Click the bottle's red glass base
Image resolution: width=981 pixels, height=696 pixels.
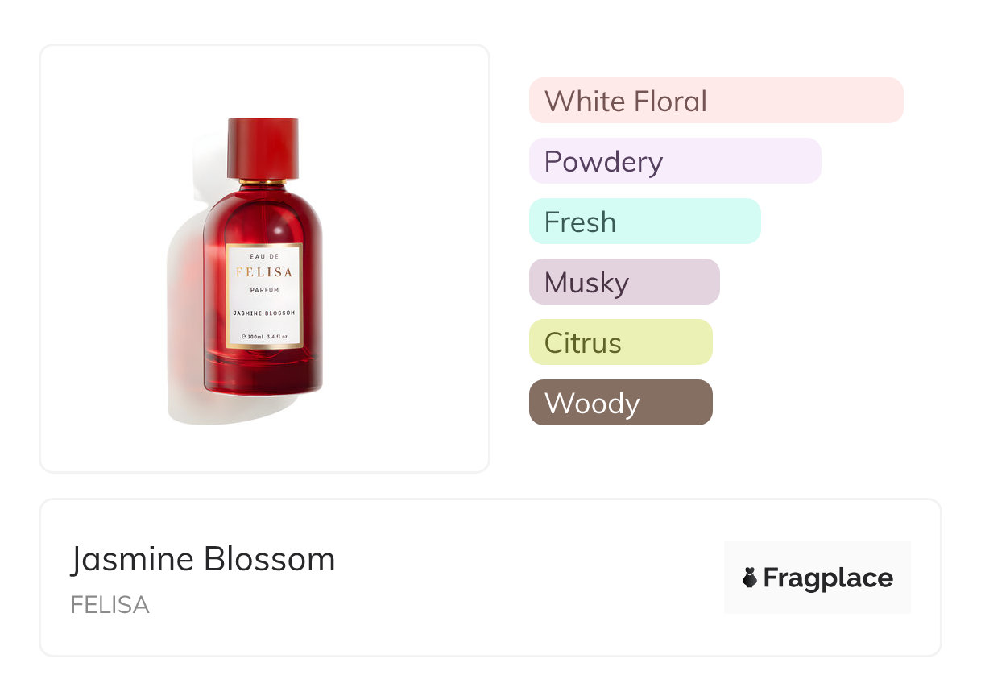(x=263, y=376)
